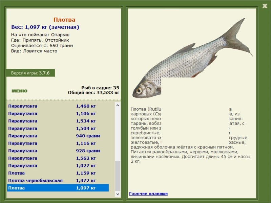The image size is (271, 203).
Task: Click the scroll up arrow of the fish list
Action: [118, 105]
